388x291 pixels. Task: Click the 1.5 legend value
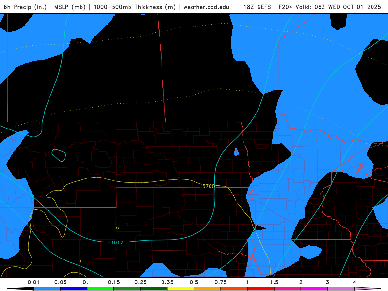pyautogui.click(x=274, y=282)
